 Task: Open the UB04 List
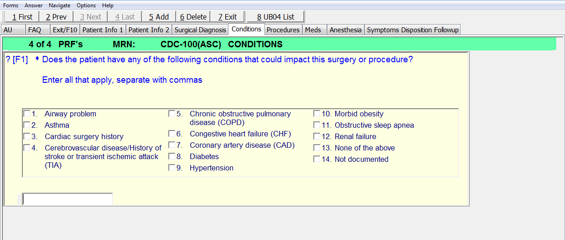click(x=275, y=17)
